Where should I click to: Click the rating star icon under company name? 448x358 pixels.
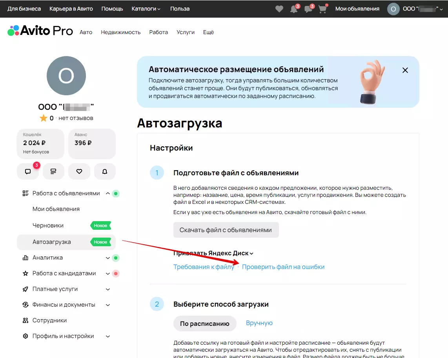44,118
